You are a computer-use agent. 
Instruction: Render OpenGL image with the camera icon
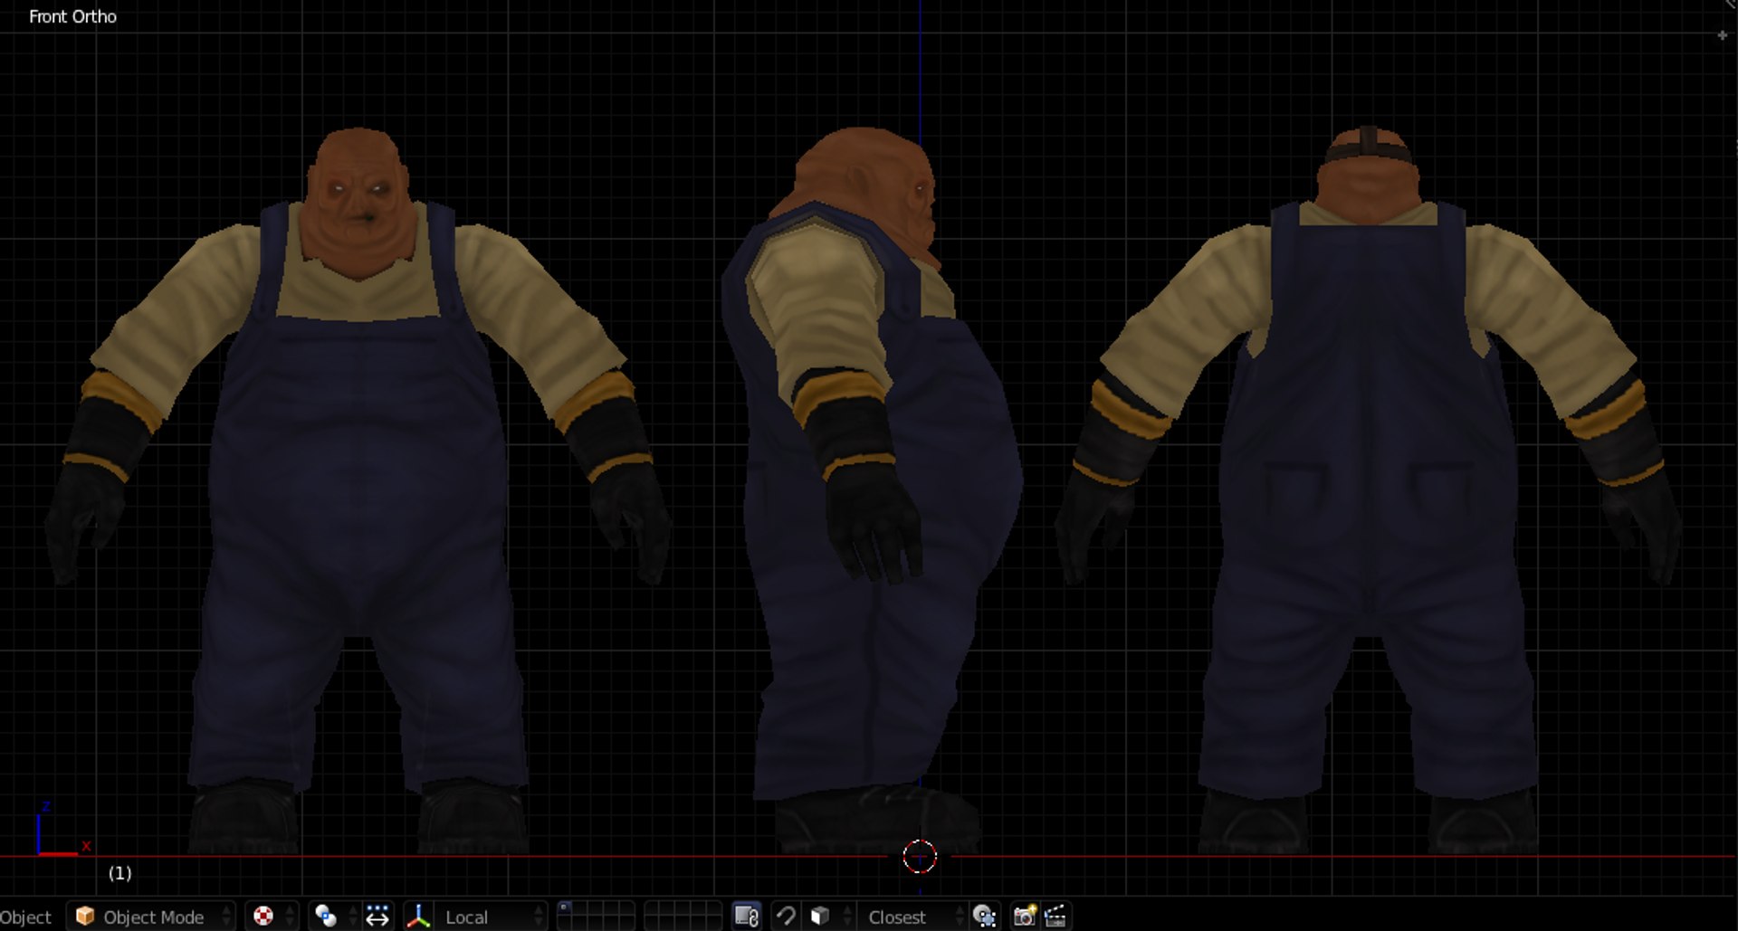click(x=1024, y=917)
